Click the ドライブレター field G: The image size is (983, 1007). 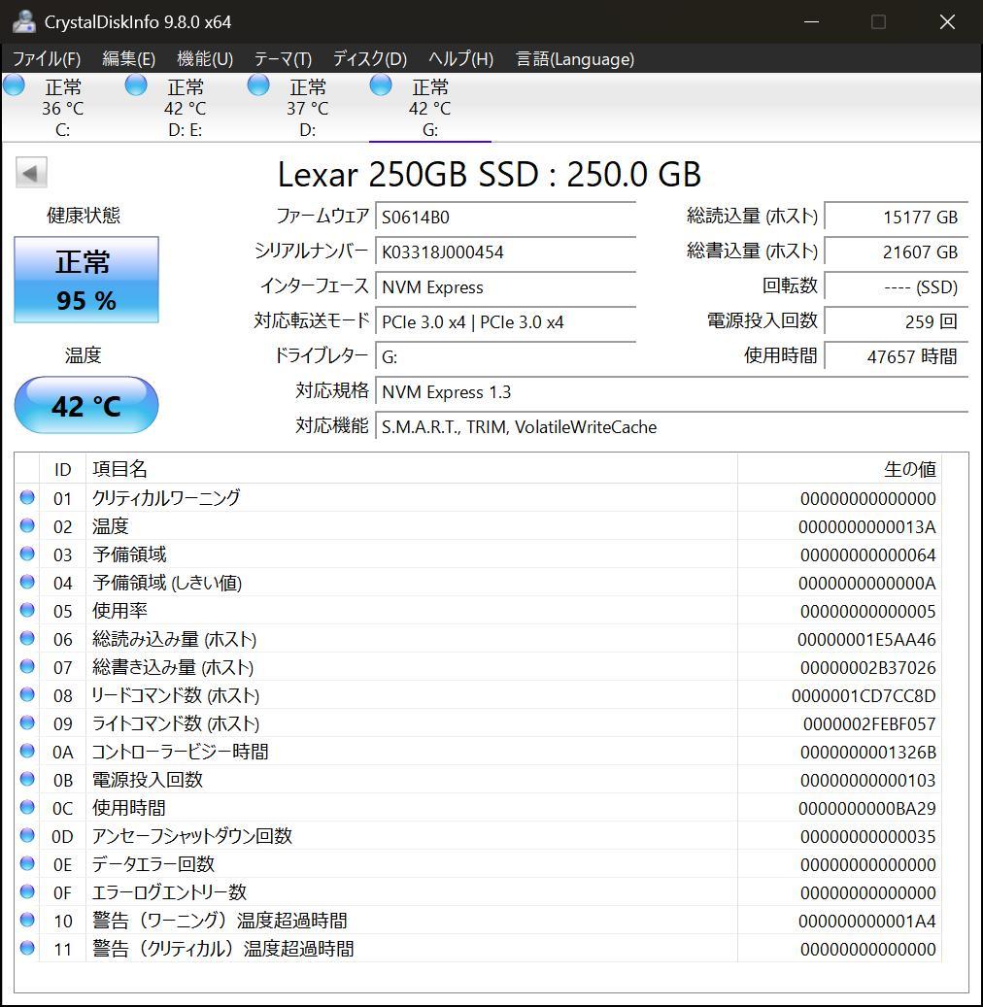pos(506,357)
